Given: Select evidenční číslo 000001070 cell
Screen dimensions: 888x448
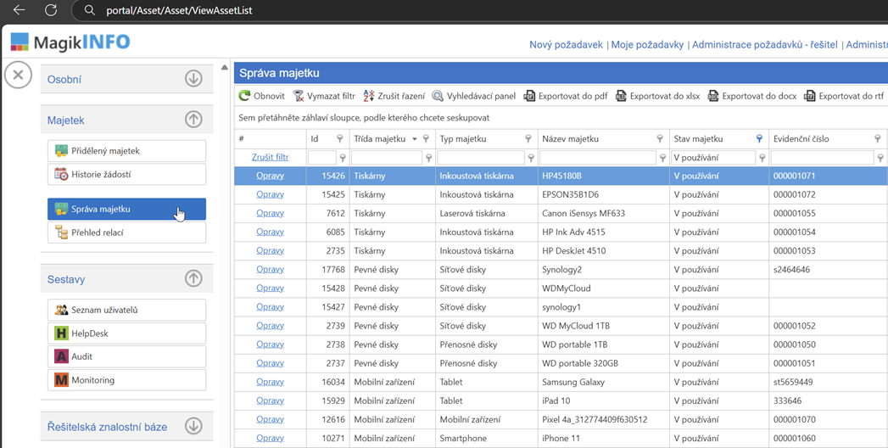Looking at the screenshot, I should tap(828, 419).
